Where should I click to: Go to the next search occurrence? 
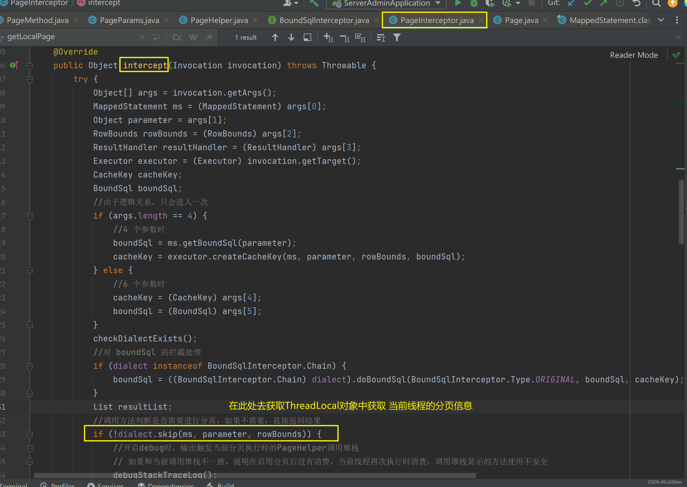coord(291,38)
